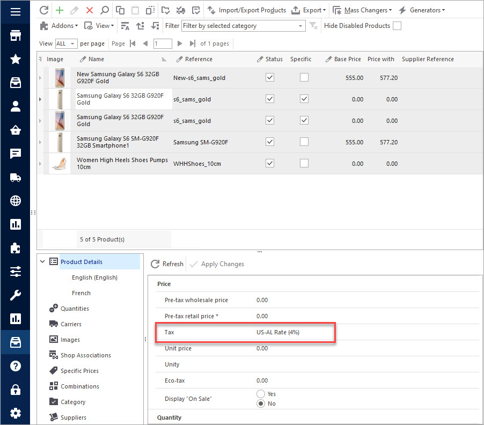Viewport: 484px width, 425px height.
Task: Click the clear filter funnel icon
Action: pyautogui.click(x=313, y=26)
